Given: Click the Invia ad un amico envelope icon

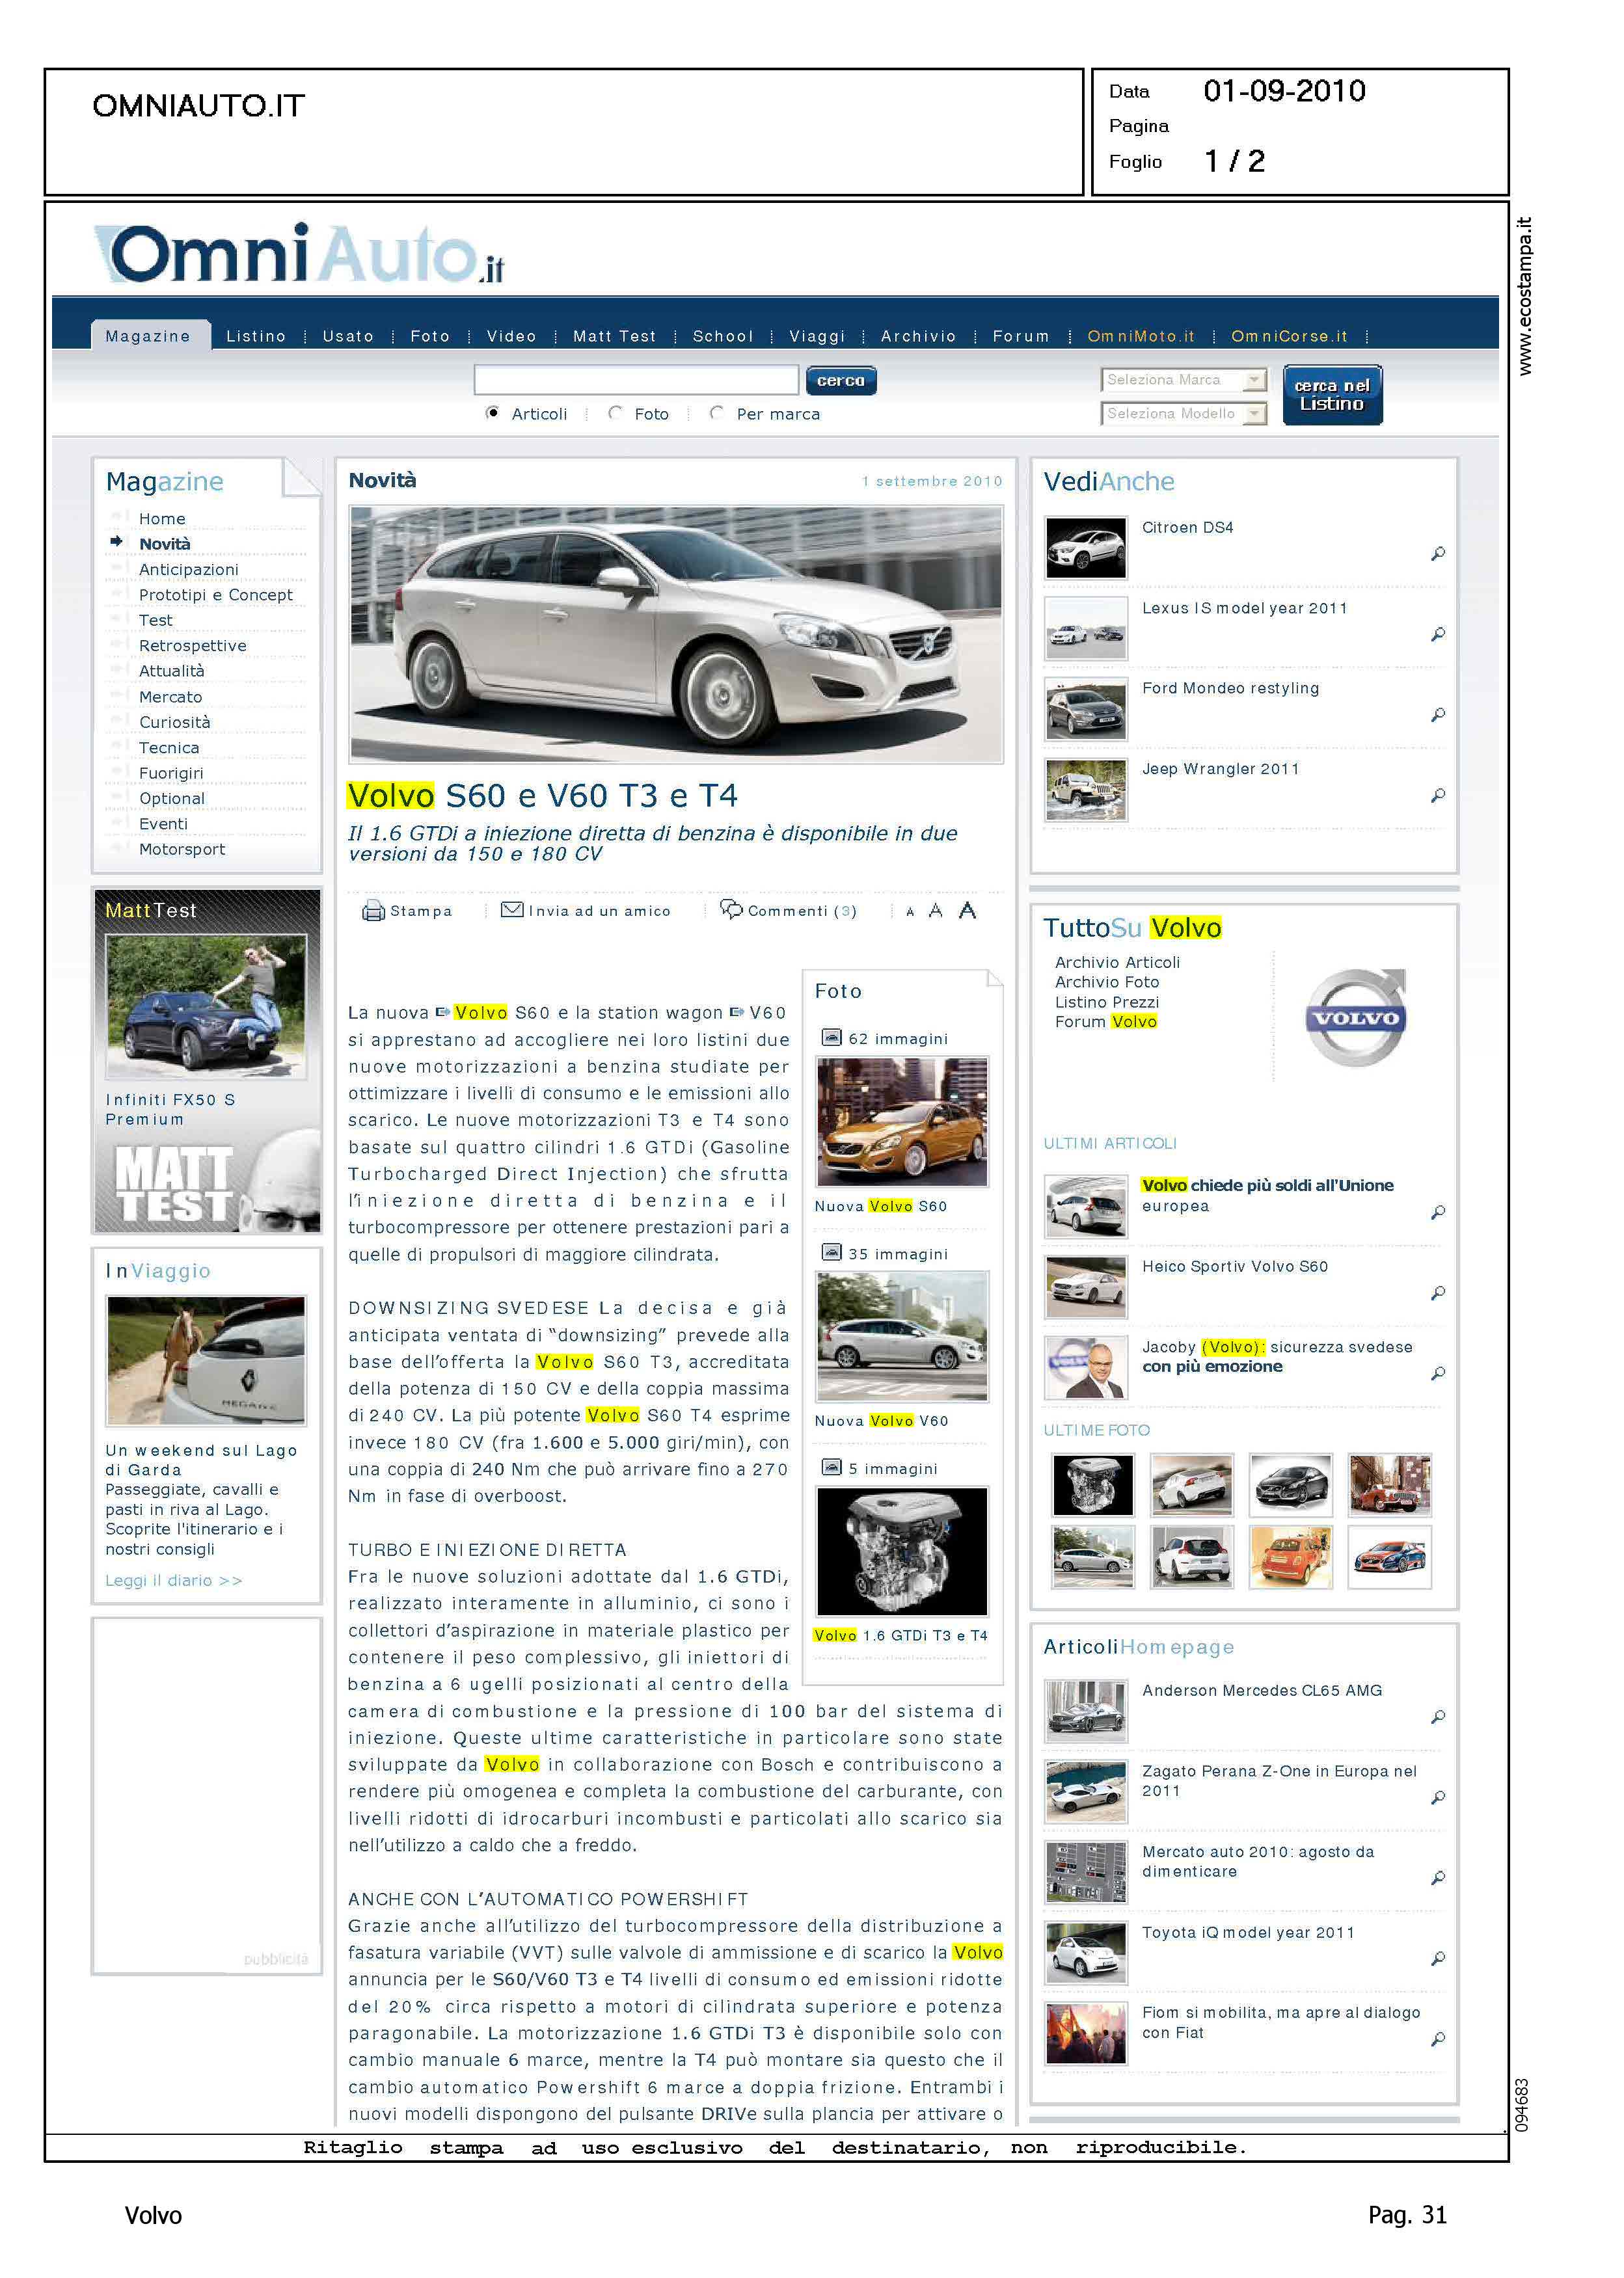Looking at the screenshot, I should click(x=512, y=909).
